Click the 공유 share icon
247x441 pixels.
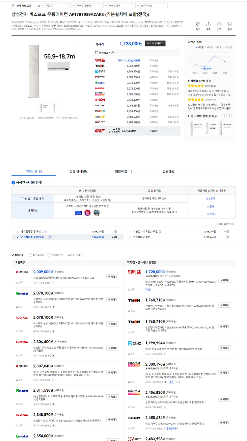[208, 24]
